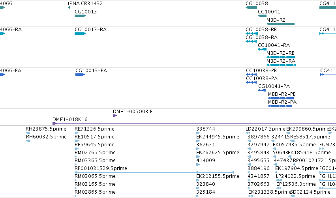
Task: Select the 3702663 feature label
Action: [x=259, y=184]
